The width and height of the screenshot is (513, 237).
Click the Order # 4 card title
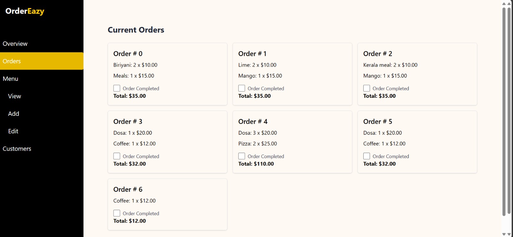pyautogui.click(x=253, y=122)
